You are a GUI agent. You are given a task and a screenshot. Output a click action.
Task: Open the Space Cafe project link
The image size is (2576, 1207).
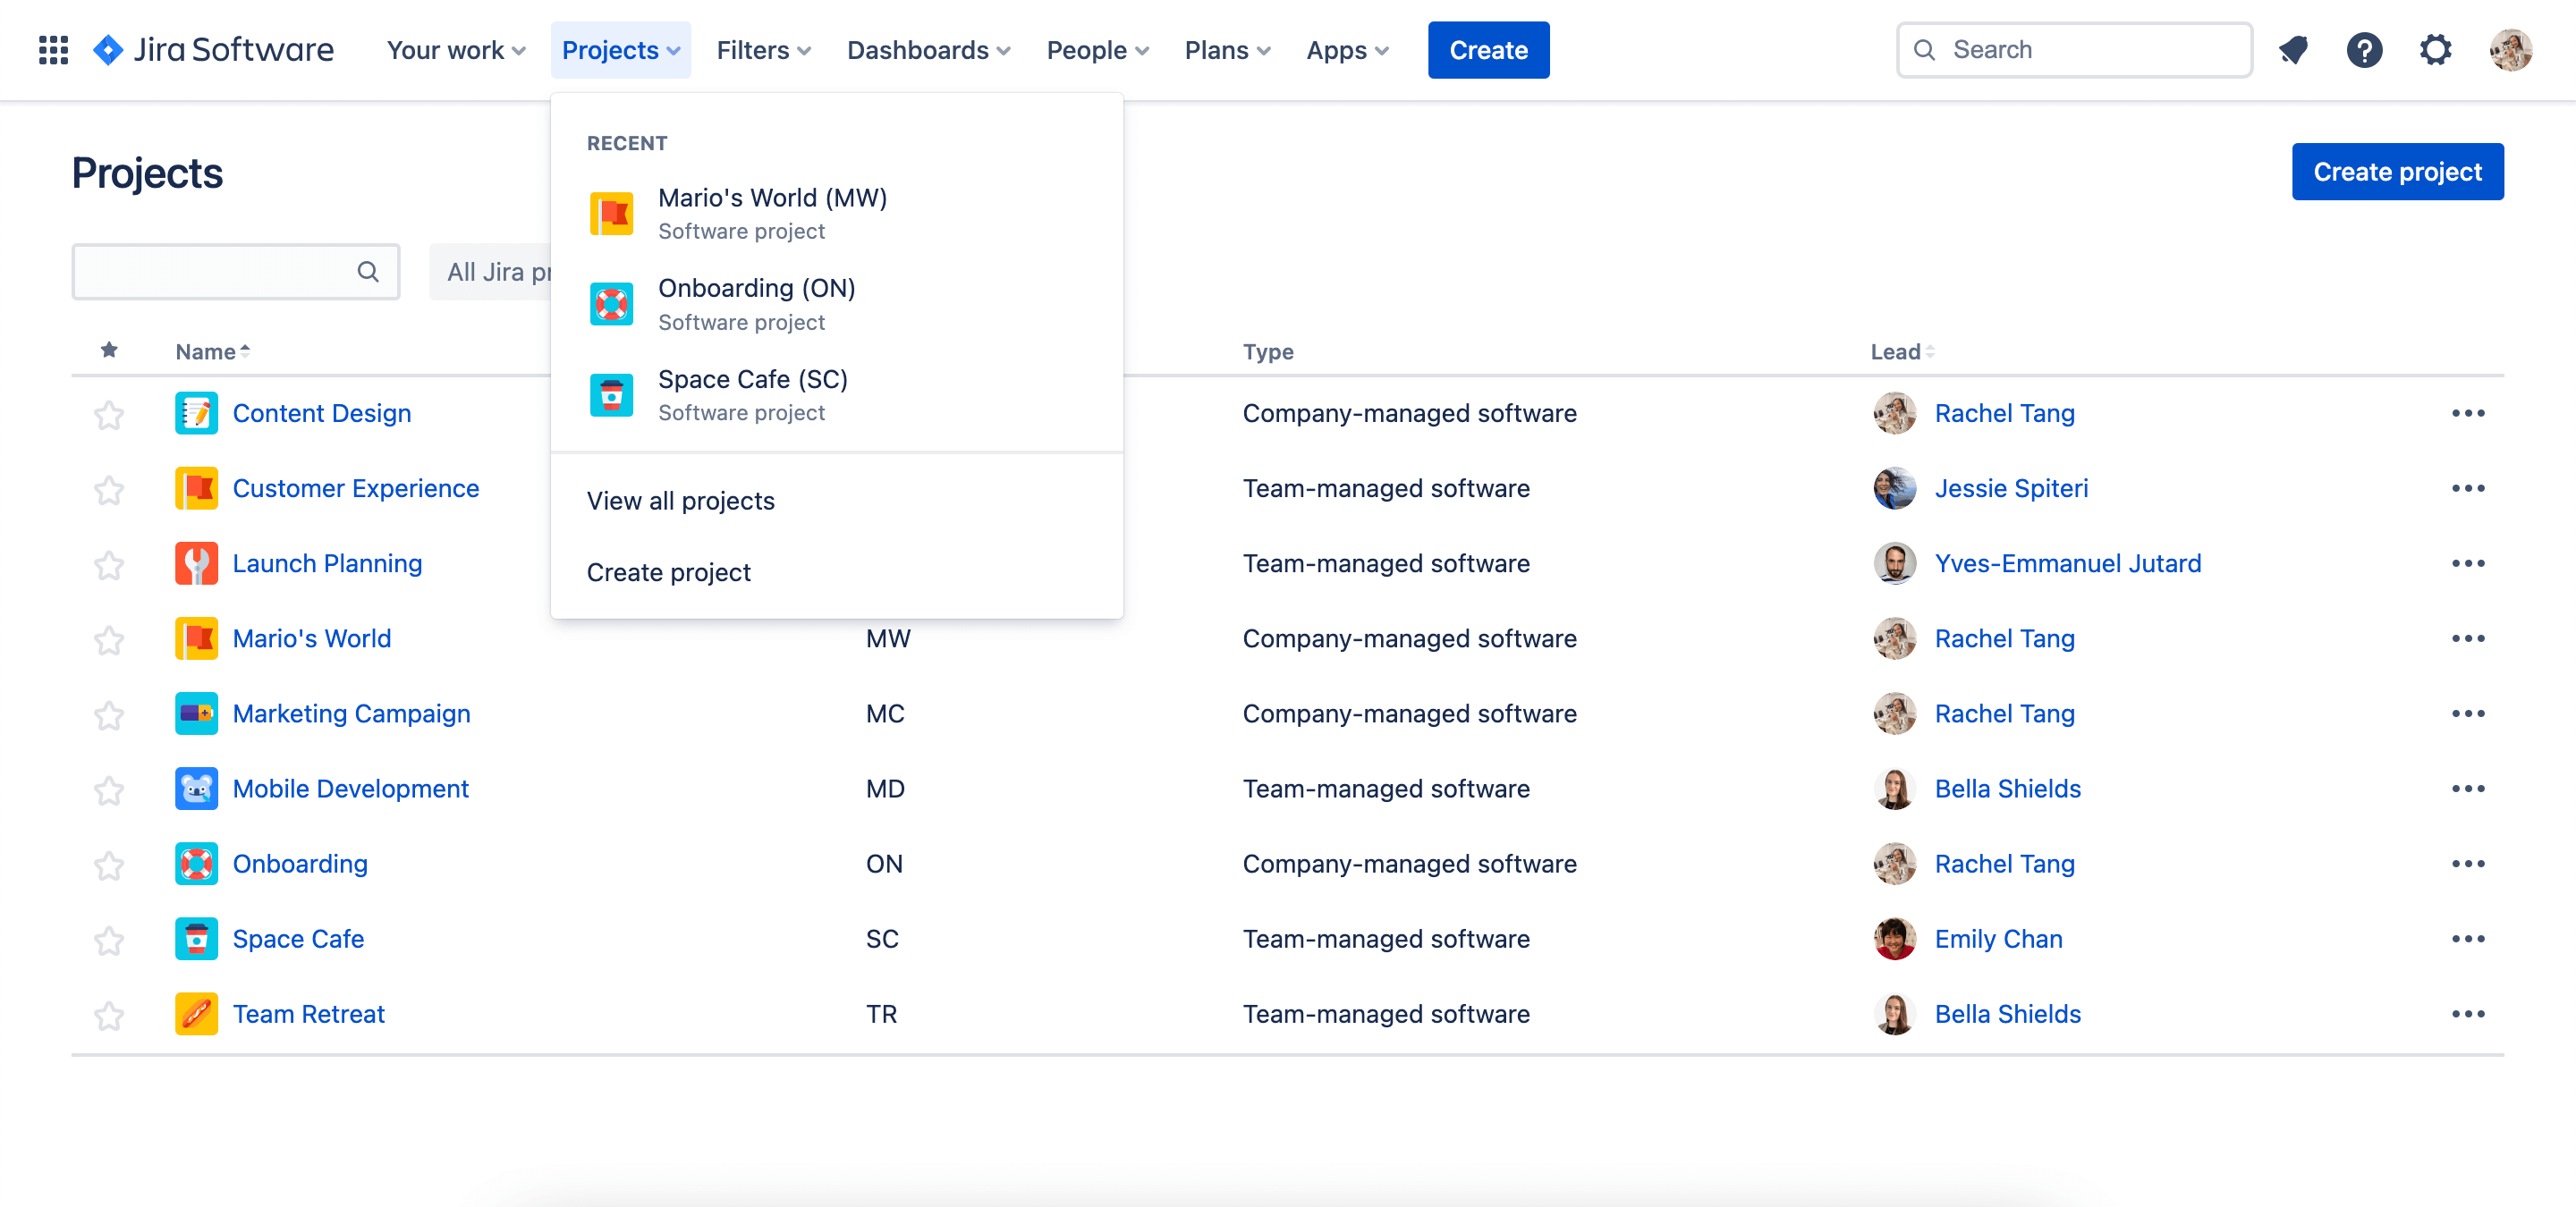[x=297, y=938]
